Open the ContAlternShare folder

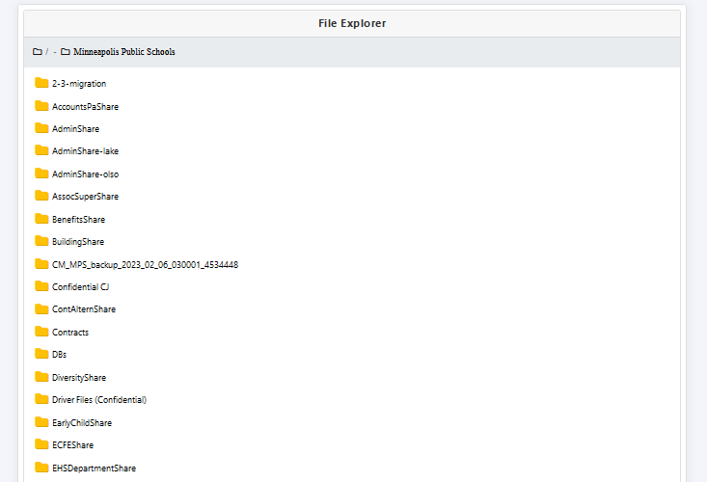click(x=83, y=309)
